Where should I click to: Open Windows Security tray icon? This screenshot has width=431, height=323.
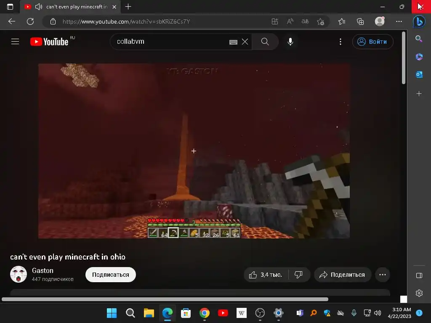point(327,313)
